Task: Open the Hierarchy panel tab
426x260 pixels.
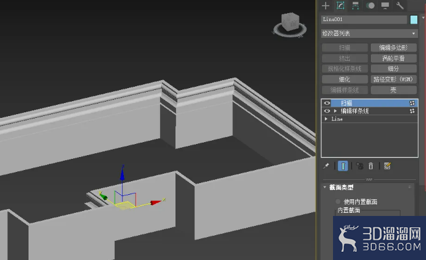Action: [x=355, y=6]
